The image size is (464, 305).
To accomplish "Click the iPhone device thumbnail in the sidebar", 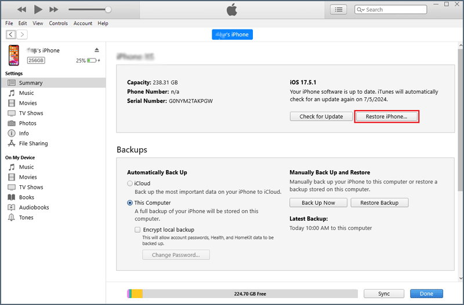I will [13, 55].
